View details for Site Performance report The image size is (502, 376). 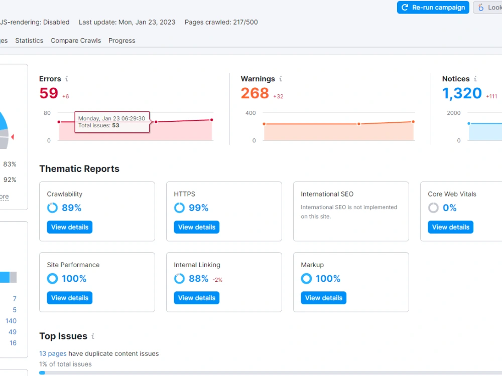coord(69,298)
